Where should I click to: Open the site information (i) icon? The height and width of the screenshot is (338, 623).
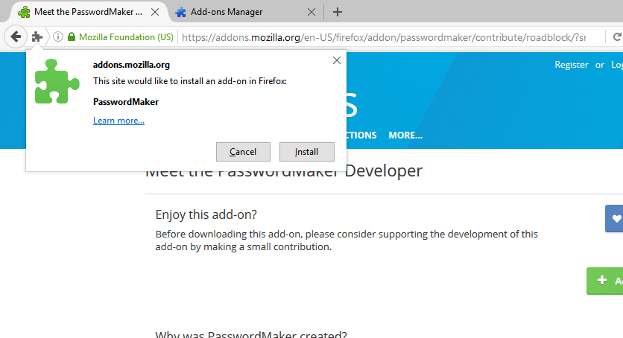(58, 36)
